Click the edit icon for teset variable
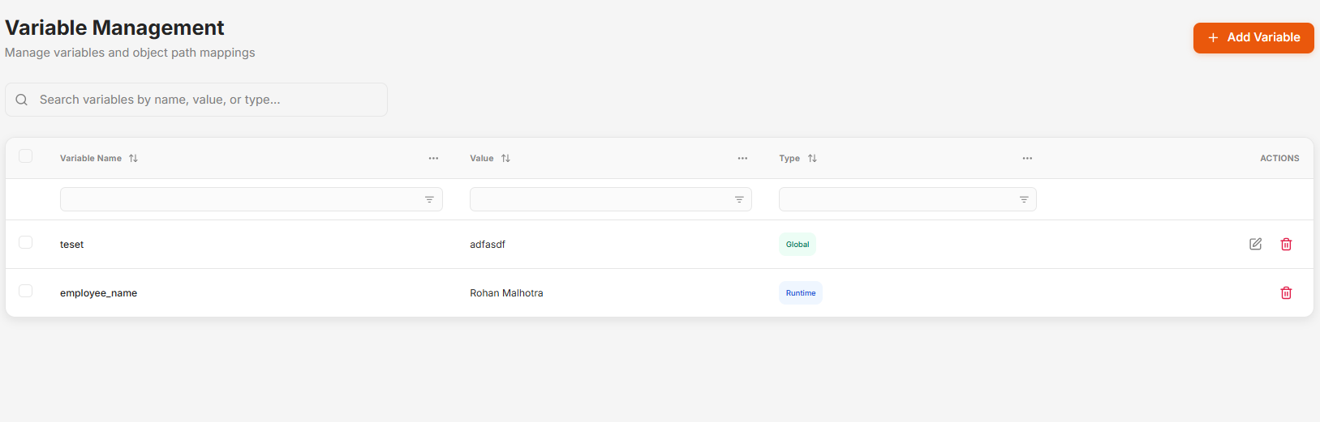 pyautogui.click(x=1255, y=244)
